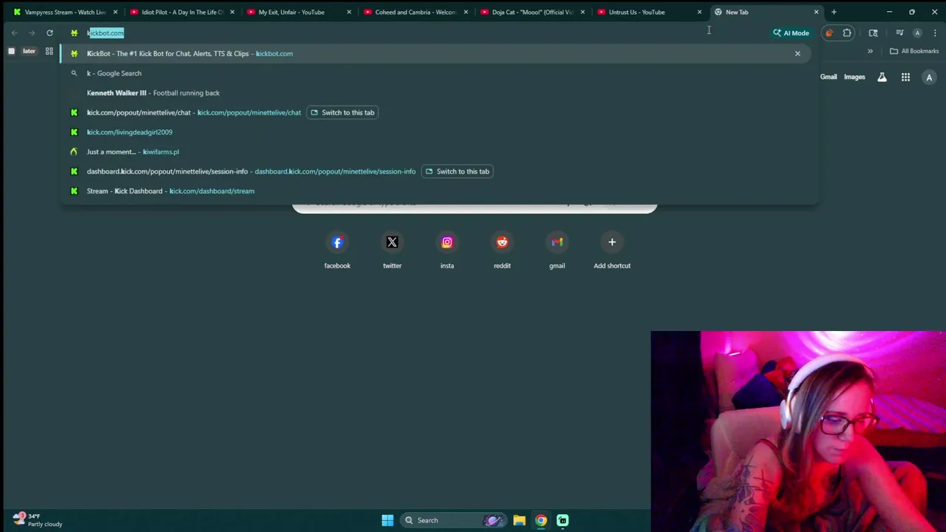Switch to My Exit, Unfair tab
Screen dimensions: 946x532
[299, 12]
